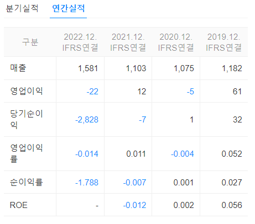Click the 2019.12. IFRS연결 column header

coord(223,42)
